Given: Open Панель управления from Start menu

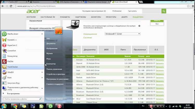Looking at the screenshot, I should pos(54,69).
